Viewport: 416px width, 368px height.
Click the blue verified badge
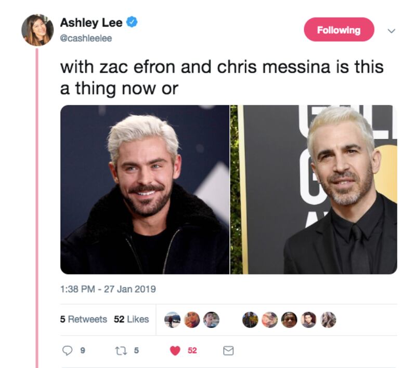coord(132,22)
